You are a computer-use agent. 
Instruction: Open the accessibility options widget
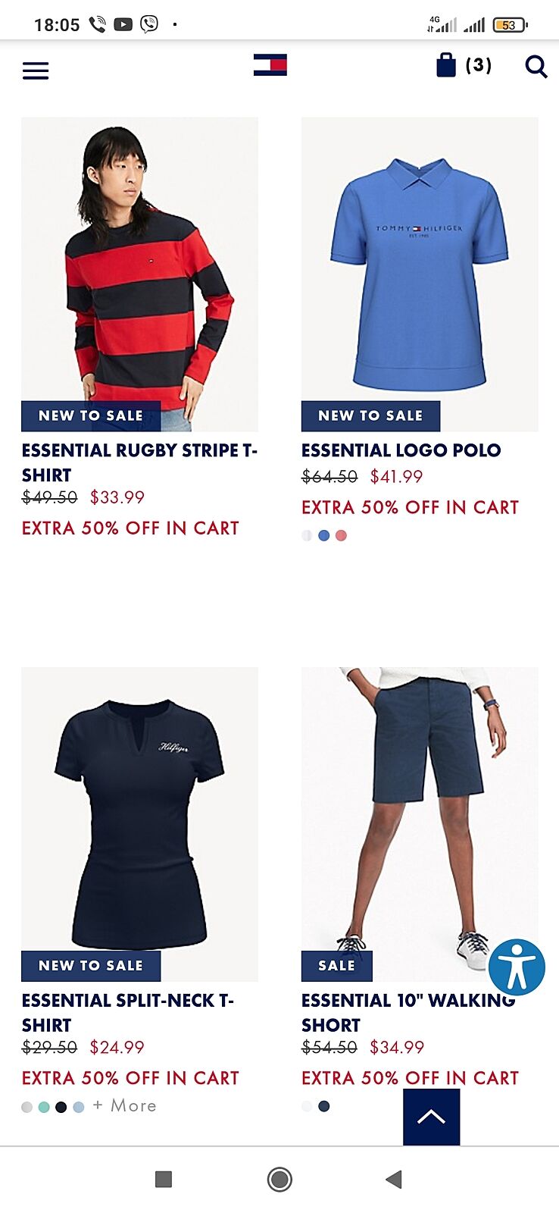pyautogui.click(x=517, y=967)
